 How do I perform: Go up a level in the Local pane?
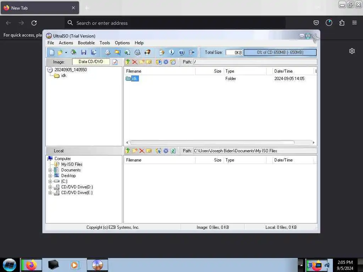tap(128, 151)
